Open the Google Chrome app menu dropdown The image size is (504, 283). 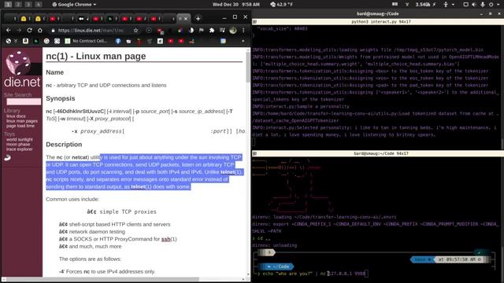tap(74, 5)
